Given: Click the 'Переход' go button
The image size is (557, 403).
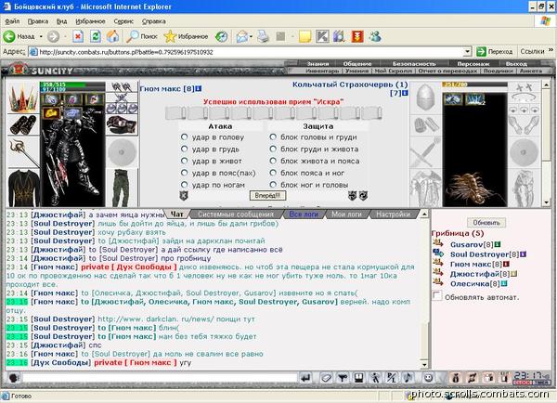Looking at the screenshot, I should point(495,51).
